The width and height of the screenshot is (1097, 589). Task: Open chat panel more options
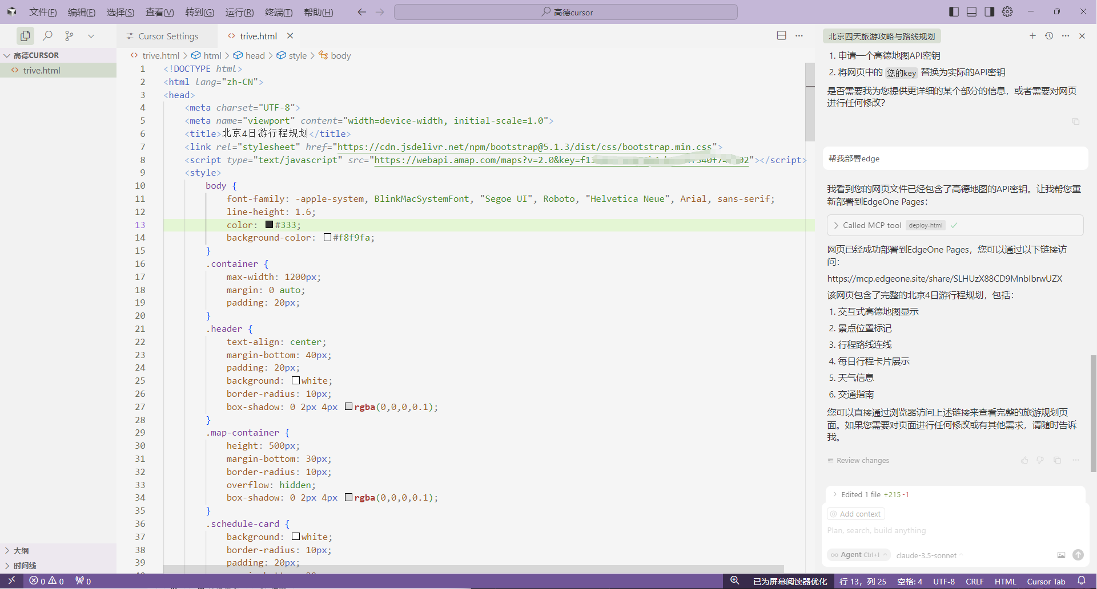pos(1066,36)
